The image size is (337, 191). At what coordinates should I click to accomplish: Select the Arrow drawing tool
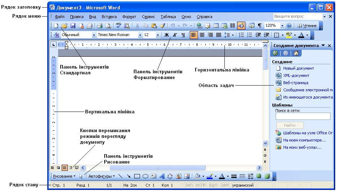[128, 176]
